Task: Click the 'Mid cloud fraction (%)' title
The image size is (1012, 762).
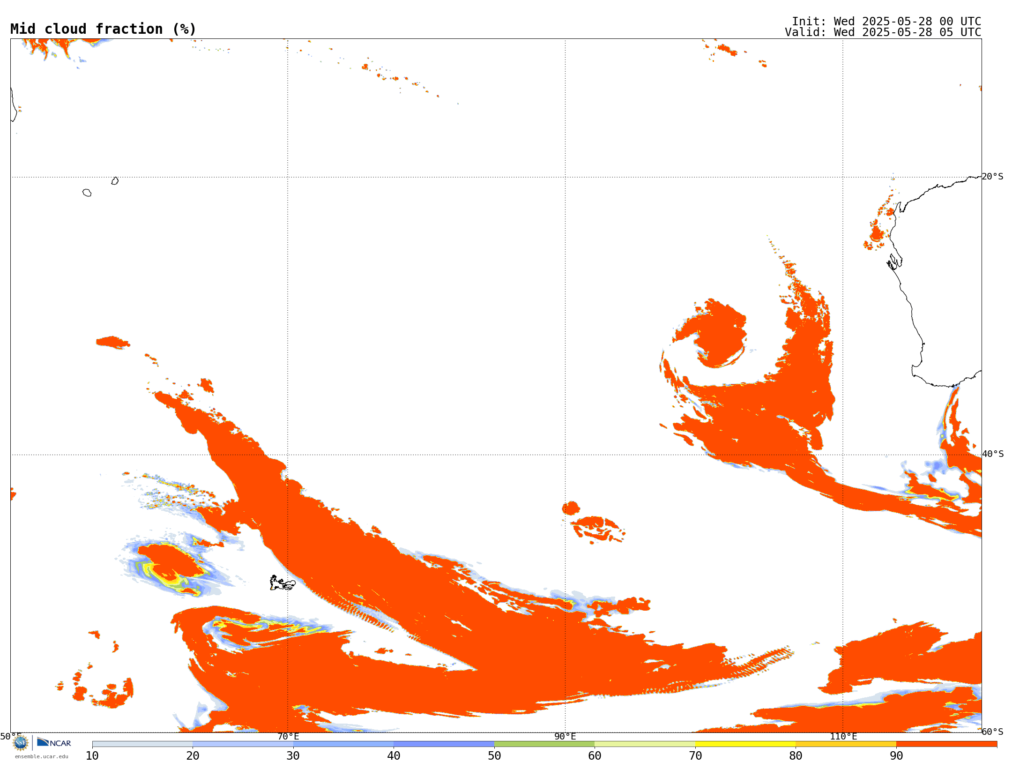Action: (103, 29)
